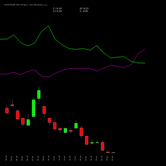Image resolution: width=166 pixels, height=166 pixels.
Task: Select the red candlestick for 24 Jul
Action: [x=103, y=146]
